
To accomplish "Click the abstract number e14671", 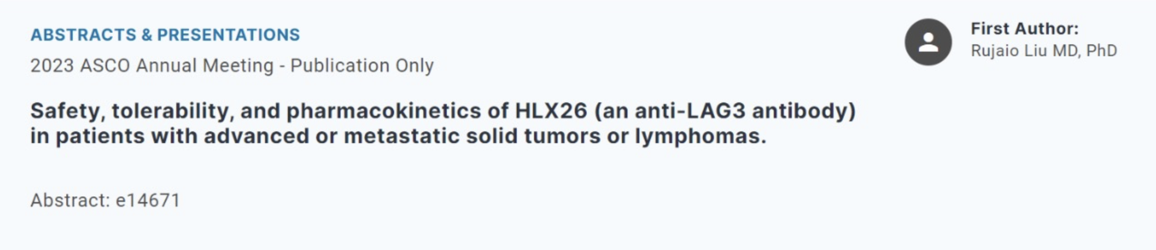I will click(x=148, y=200).
